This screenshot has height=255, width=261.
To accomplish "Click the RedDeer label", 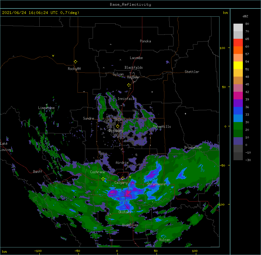I will [x=133, y=77].
